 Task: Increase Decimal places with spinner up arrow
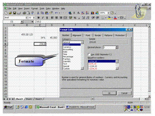click(x=117, y=47)
